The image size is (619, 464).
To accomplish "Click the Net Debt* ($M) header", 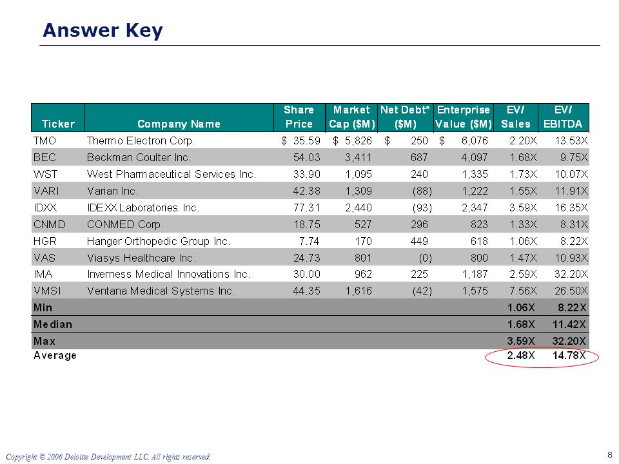I will tap(405, 117).
